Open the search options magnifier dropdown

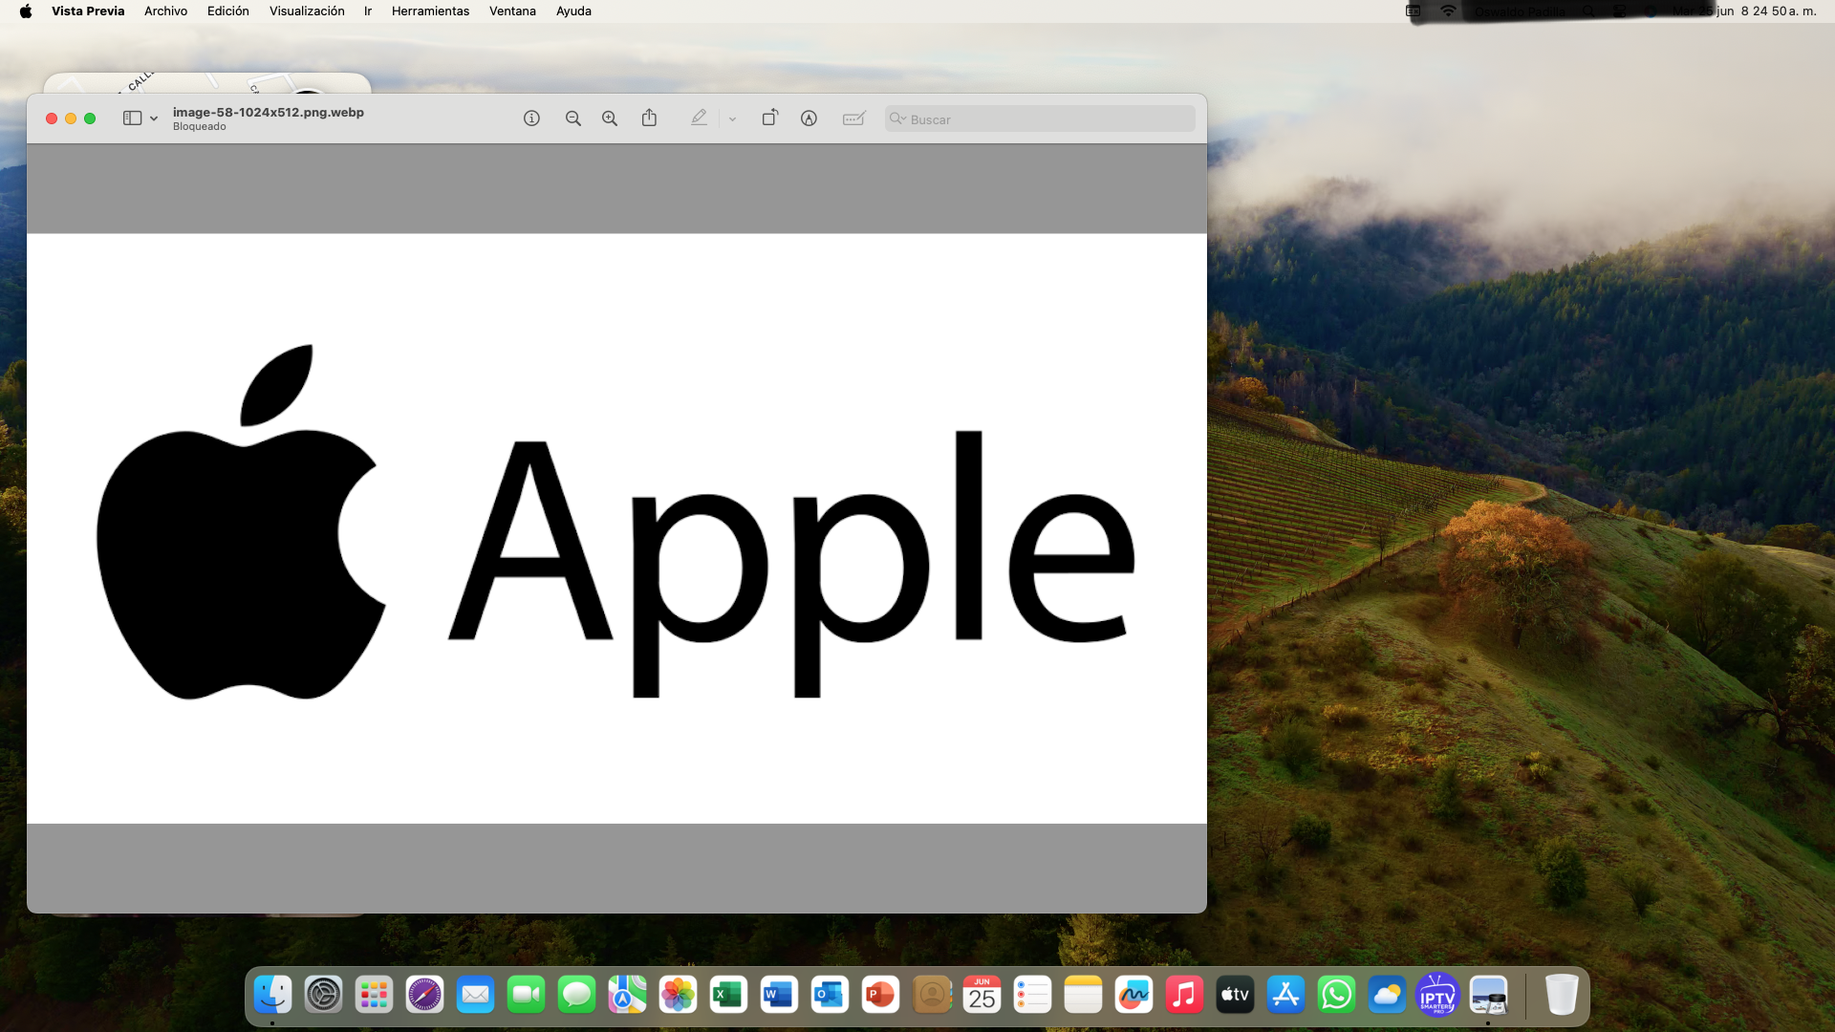click(897, 118)
